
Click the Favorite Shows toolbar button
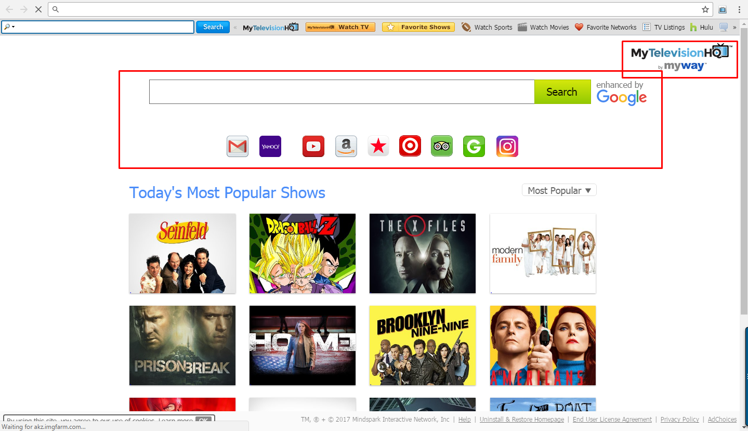coord(418,27)
